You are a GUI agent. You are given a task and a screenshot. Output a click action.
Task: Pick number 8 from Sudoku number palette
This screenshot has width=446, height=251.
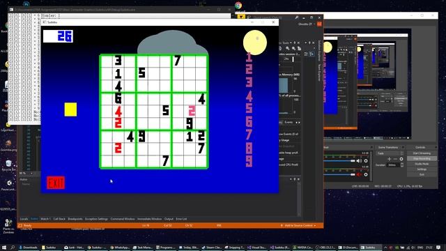249,149
